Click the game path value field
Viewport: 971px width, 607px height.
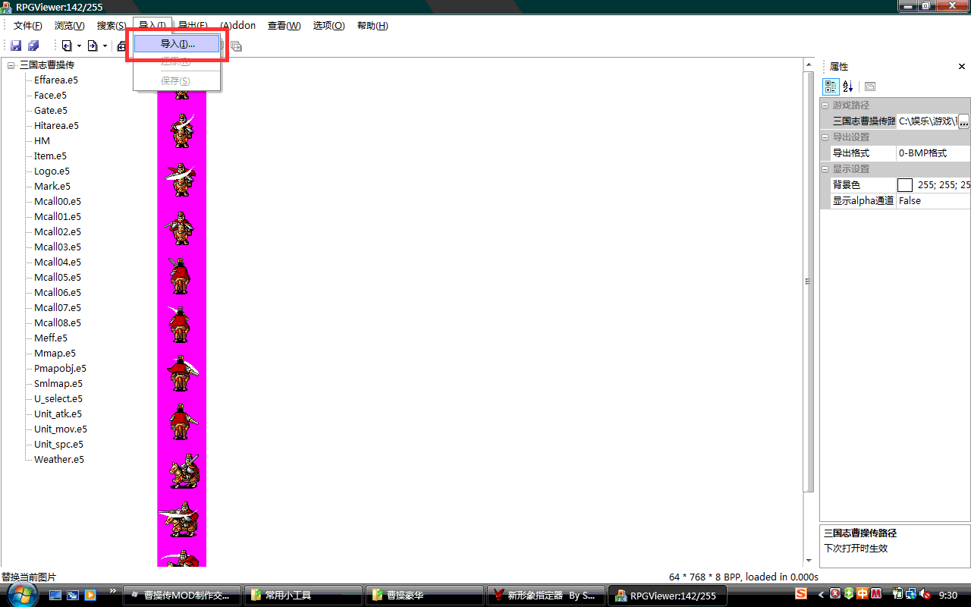pos(927,121)
